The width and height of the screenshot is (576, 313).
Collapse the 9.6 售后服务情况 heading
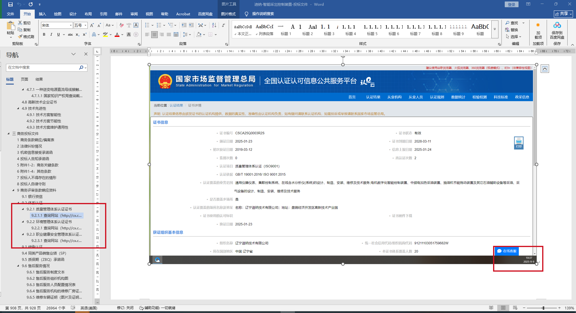click(x=18, y=266)
